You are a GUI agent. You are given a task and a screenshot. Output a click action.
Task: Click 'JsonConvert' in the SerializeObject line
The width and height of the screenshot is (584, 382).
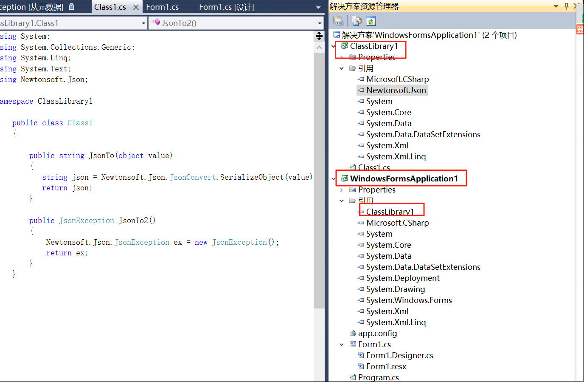click(193, 177)
